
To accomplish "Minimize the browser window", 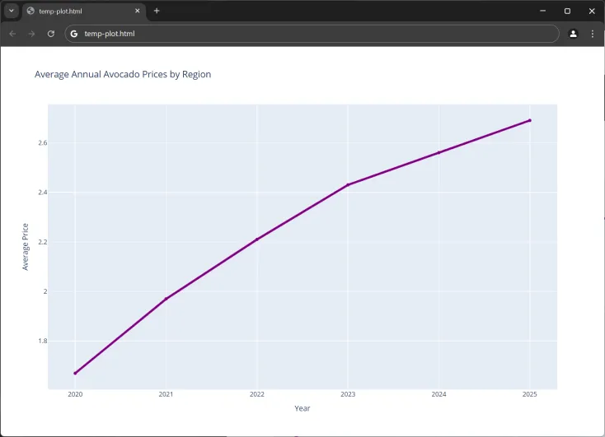I will pos(543,11).
